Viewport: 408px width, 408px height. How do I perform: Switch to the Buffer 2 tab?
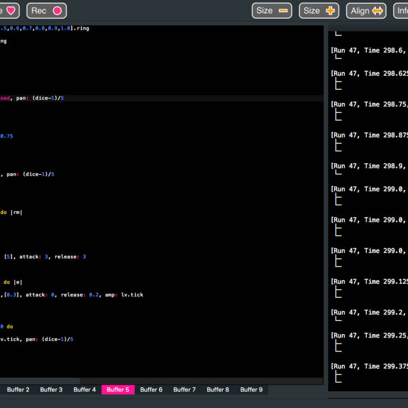(x=18, y=389)
